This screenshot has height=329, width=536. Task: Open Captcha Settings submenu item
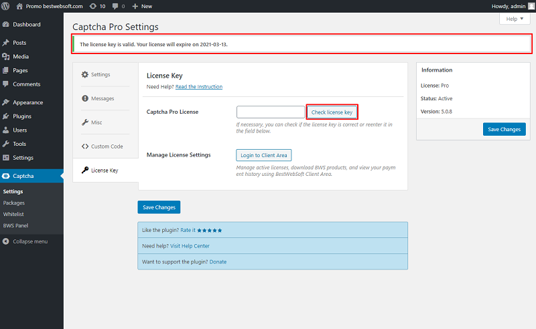coord(13,191)
